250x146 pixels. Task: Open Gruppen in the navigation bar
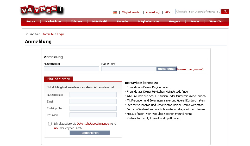(174, 22)
